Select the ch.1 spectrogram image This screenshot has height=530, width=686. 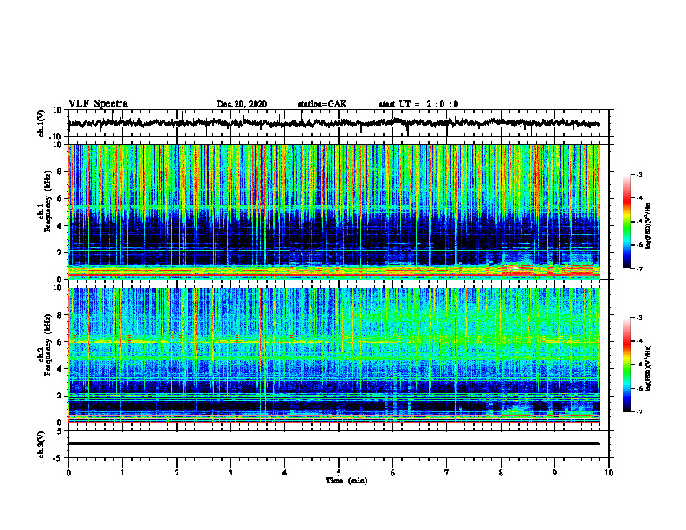tap(334, 211)
